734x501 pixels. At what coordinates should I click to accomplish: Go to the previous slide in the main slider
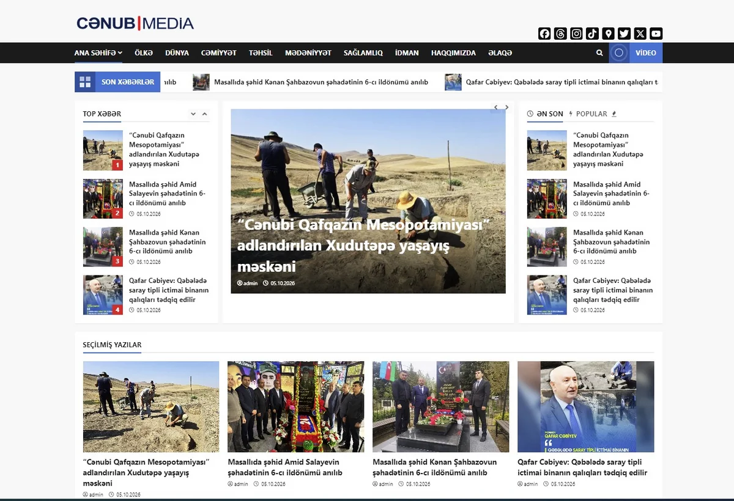(496, 108)
